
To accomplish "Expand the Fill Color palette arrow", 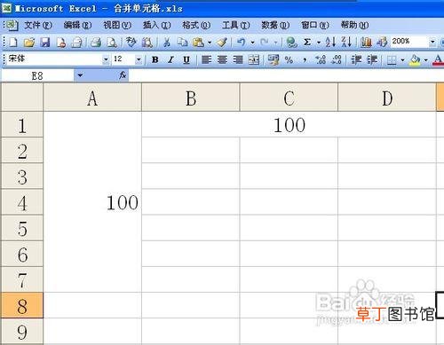I will tap(425, 60).
